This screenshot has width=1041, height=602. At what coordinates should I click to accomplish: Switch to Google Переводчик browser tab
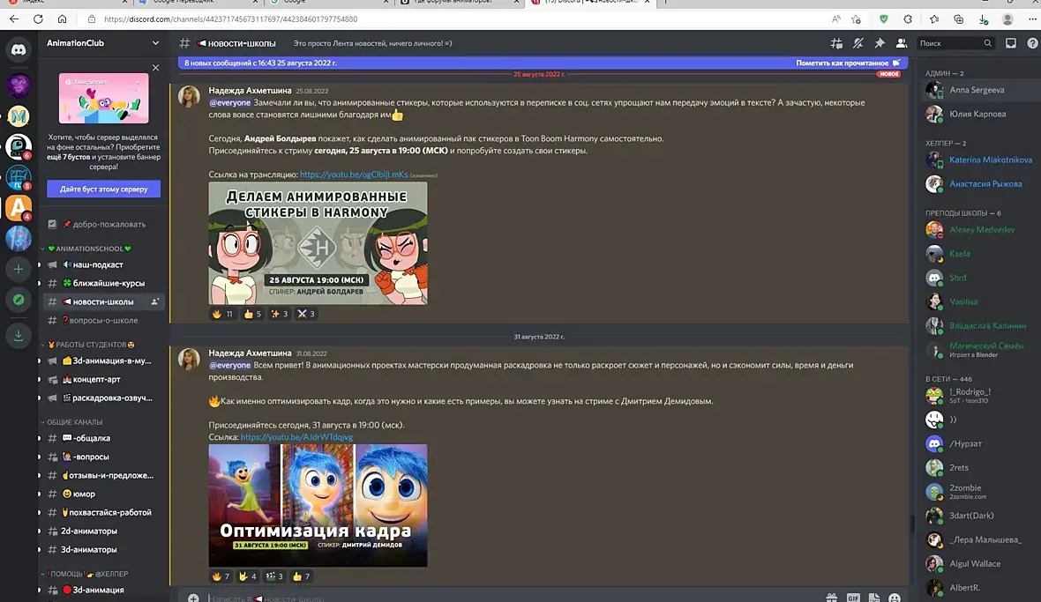pyautogui.click(x=198, y=3)
